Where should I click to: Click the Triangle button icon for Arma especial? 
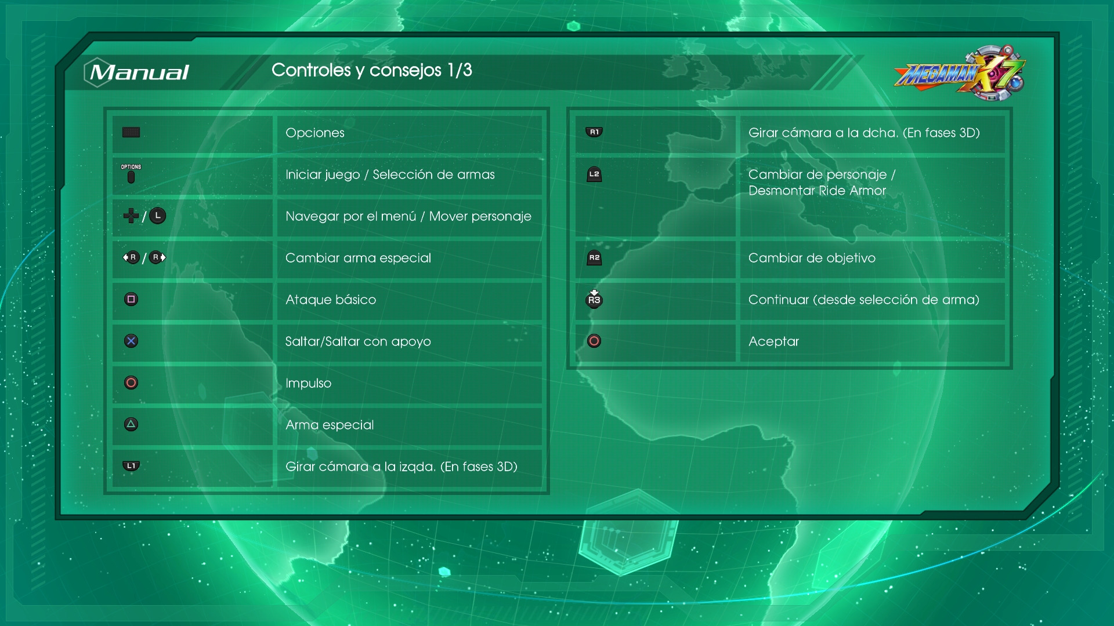(131, 424)
